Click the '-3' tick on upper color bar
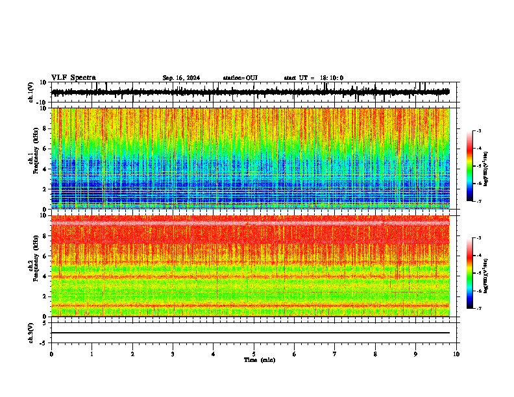This screenshot has width=514, height=397. pos(478,130)
